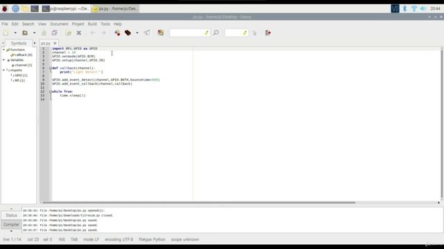Quit Geany with the exit toolbar icon
This screenshot has width=444, height=249.
[268, 33]
